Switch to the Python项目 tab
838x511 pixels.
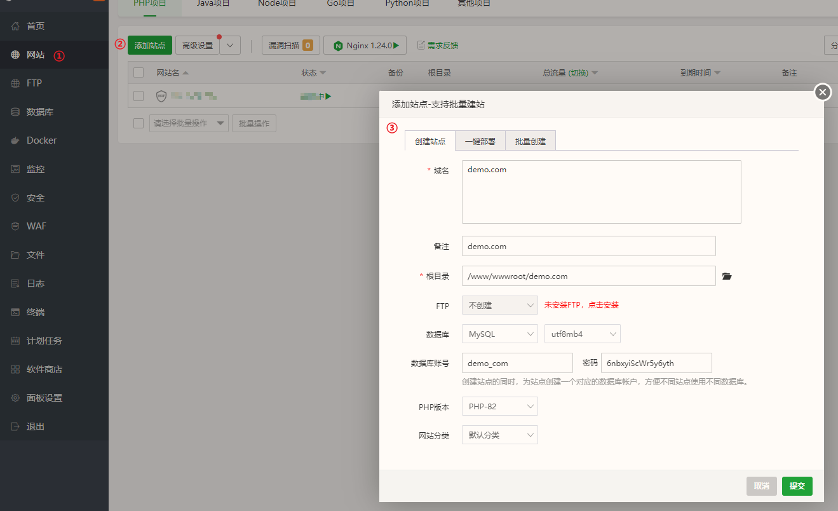tap(407, 4)
